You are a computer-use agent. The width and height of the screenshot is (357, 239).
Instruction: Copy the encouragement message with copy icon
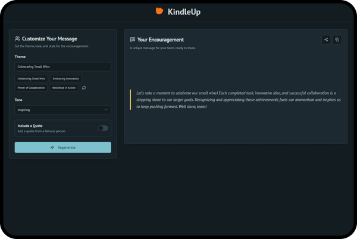click(337, 40)
